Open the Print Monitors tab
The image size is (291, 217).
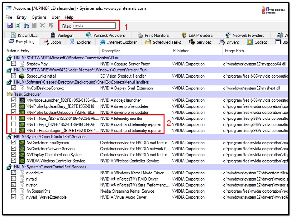coord(153,35)
